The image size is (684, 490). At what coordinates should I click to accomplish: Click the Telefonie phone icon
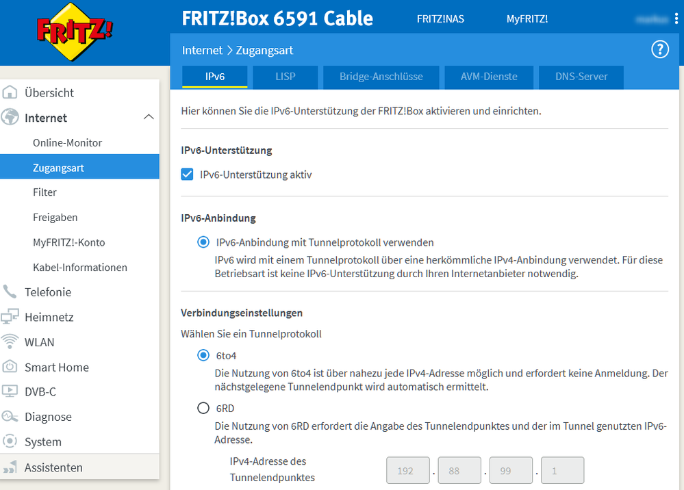click(x=10, y=292)
